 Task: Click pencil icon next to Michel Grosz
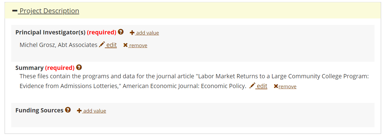pyautogui.click(x=102, y=45)
